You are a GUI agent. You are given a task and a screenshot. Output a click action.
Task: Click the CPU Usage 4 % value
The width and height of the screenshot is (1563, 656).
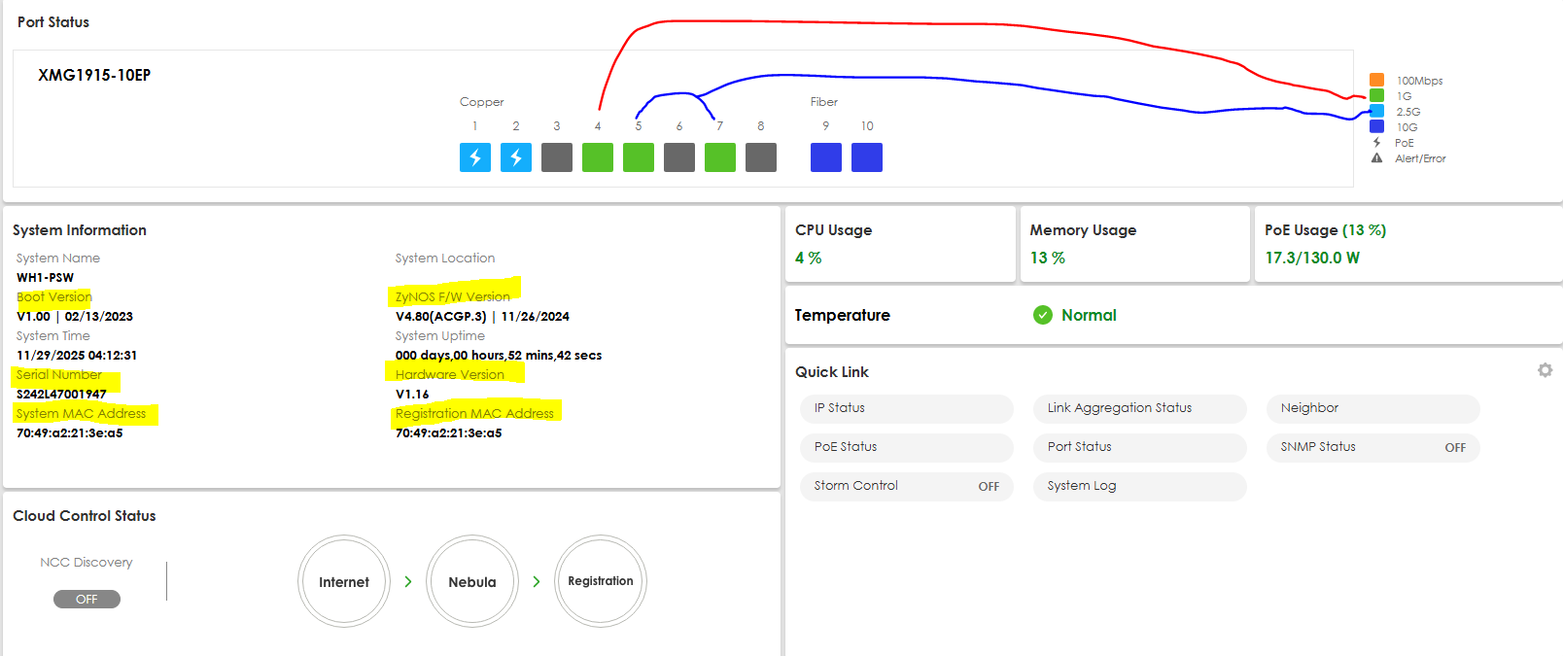(809, 258)
